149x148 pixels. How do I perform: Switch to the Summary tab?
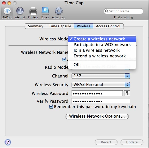pyautogui.click(x=36, y=26)
